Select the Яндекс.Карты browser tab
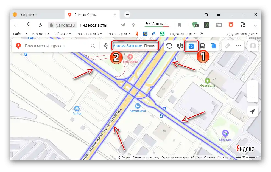Image resolution: width=271 pixels, height=172 pixels. pyautogui.click(x=92, y=15)
